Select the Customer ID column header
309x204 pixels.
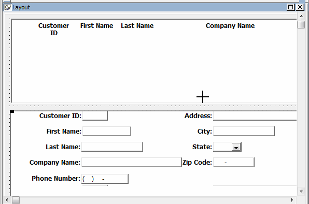pyautogui.click(x=53, y=30)
